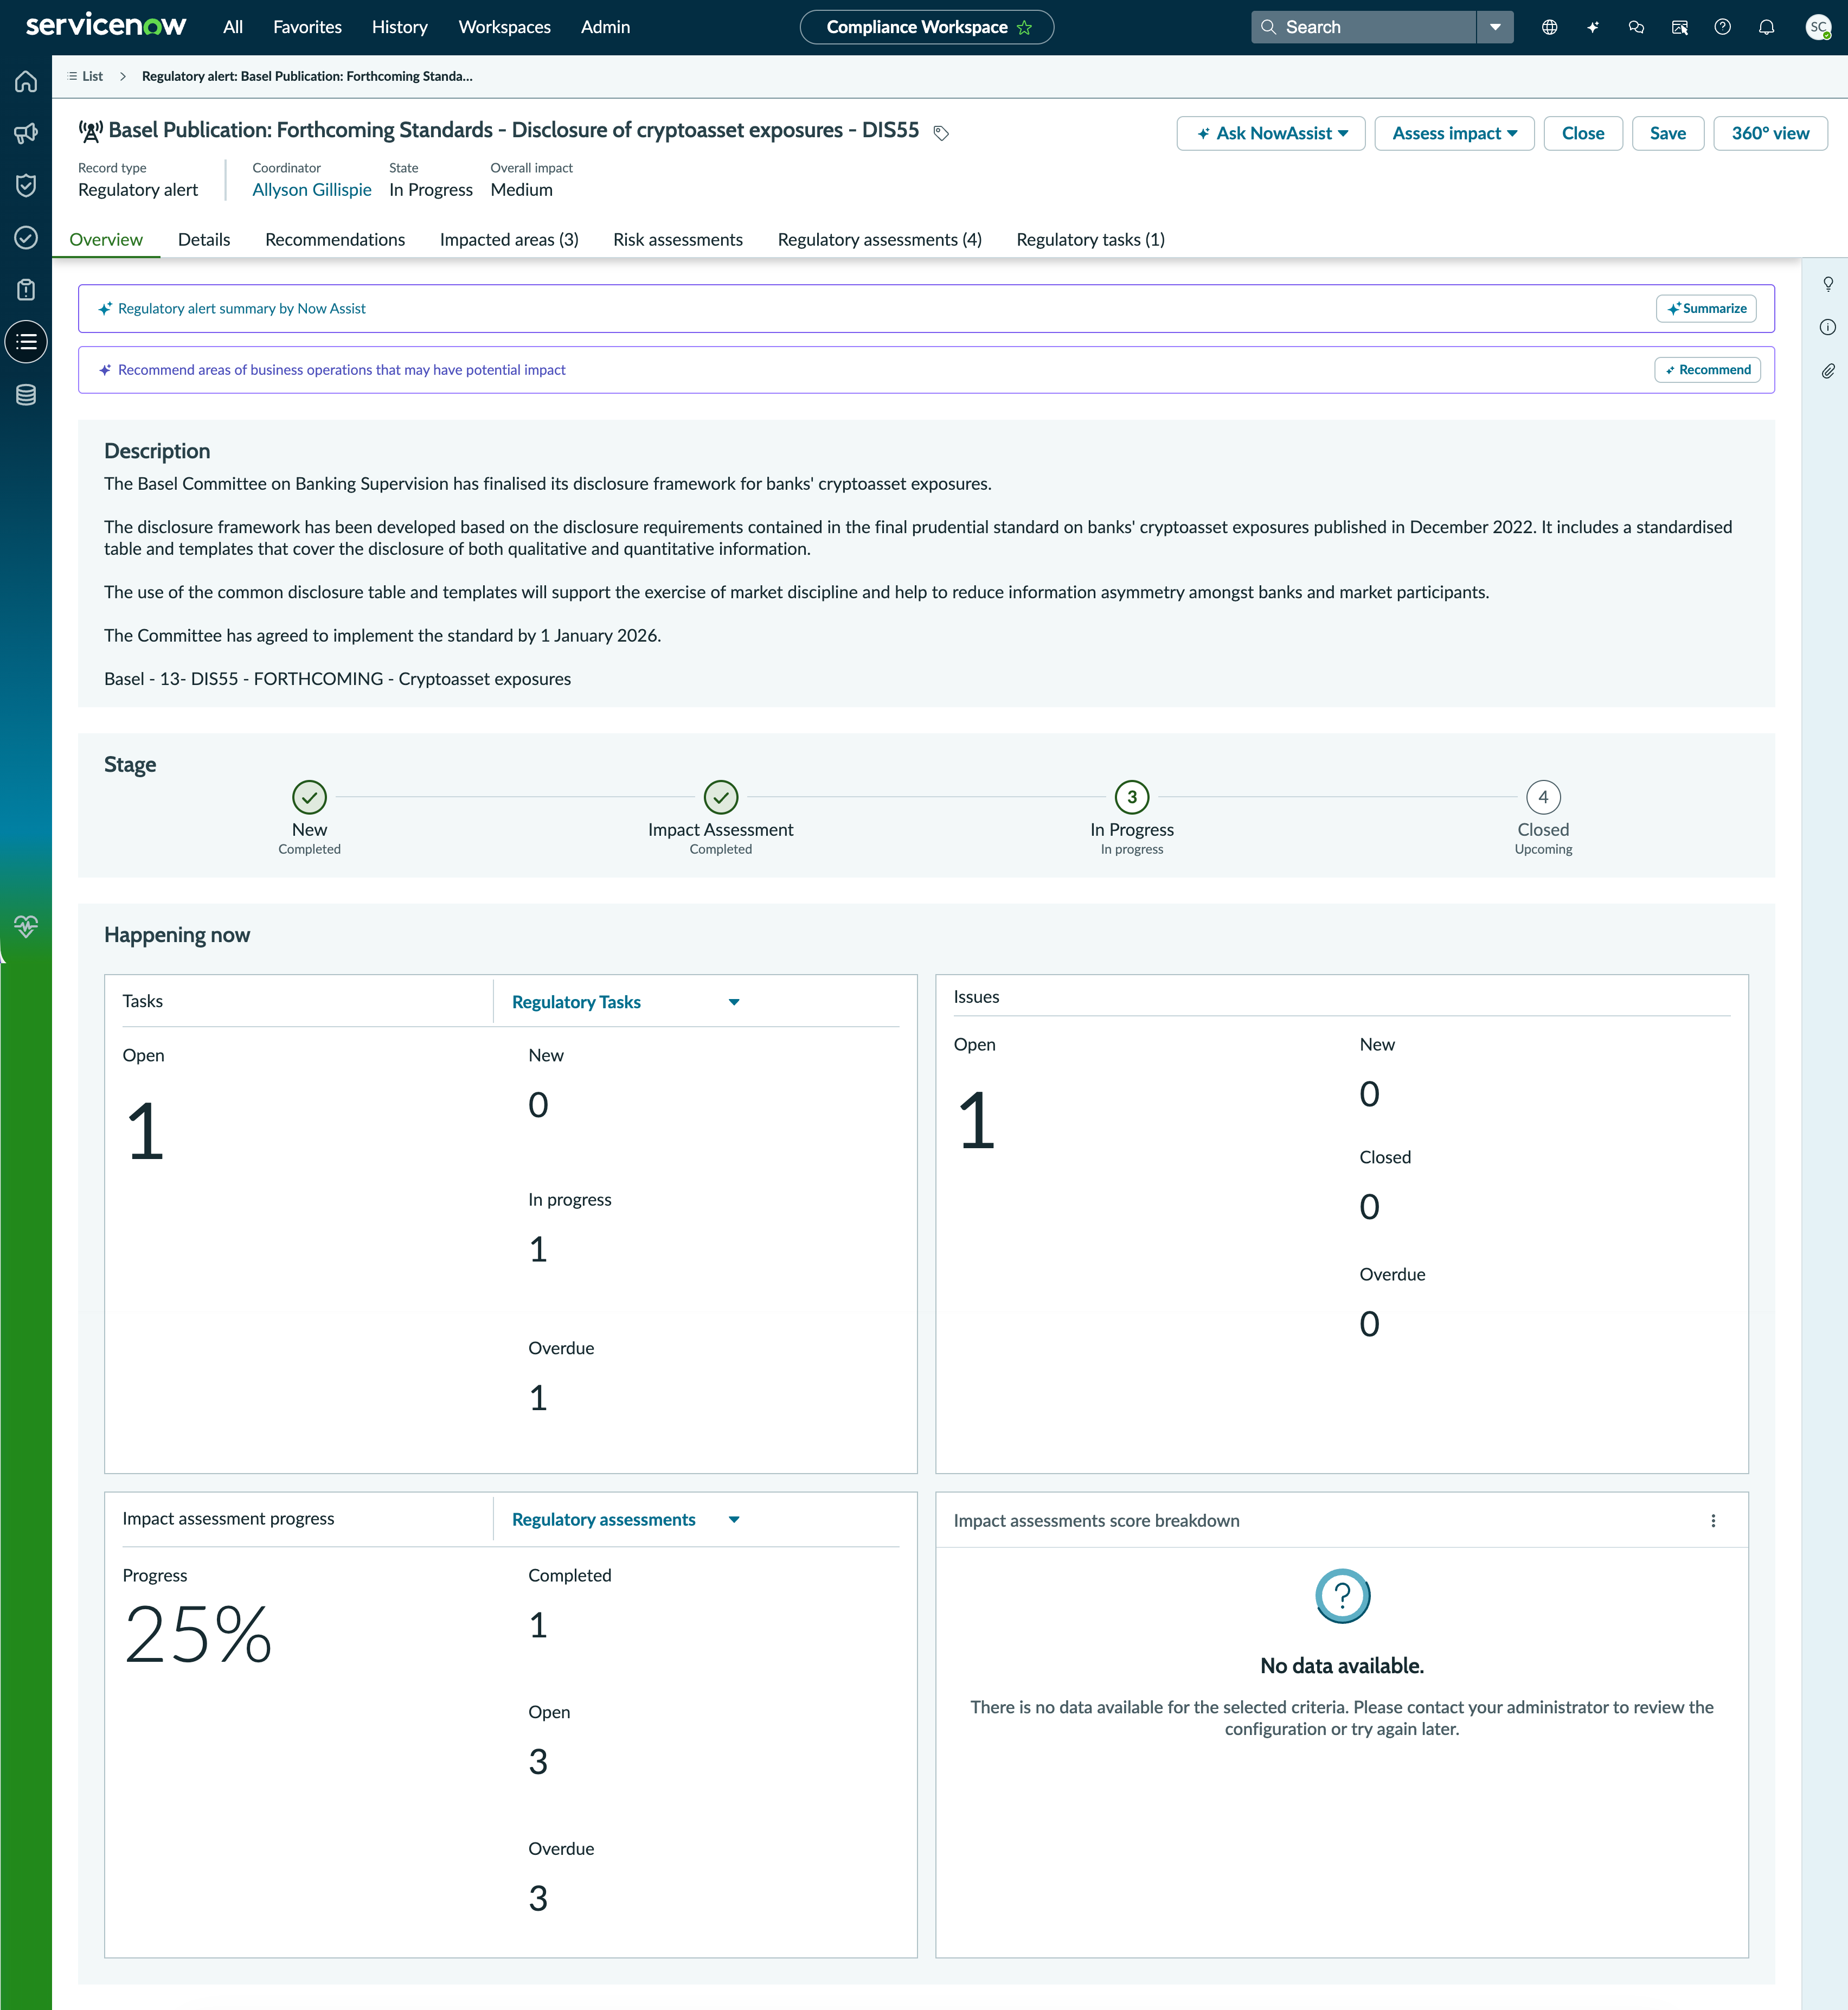
Task: Click the Summarize button
Action: click(1706, 308)
